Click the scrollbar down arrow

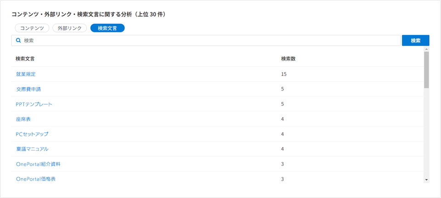pos(427,180)
